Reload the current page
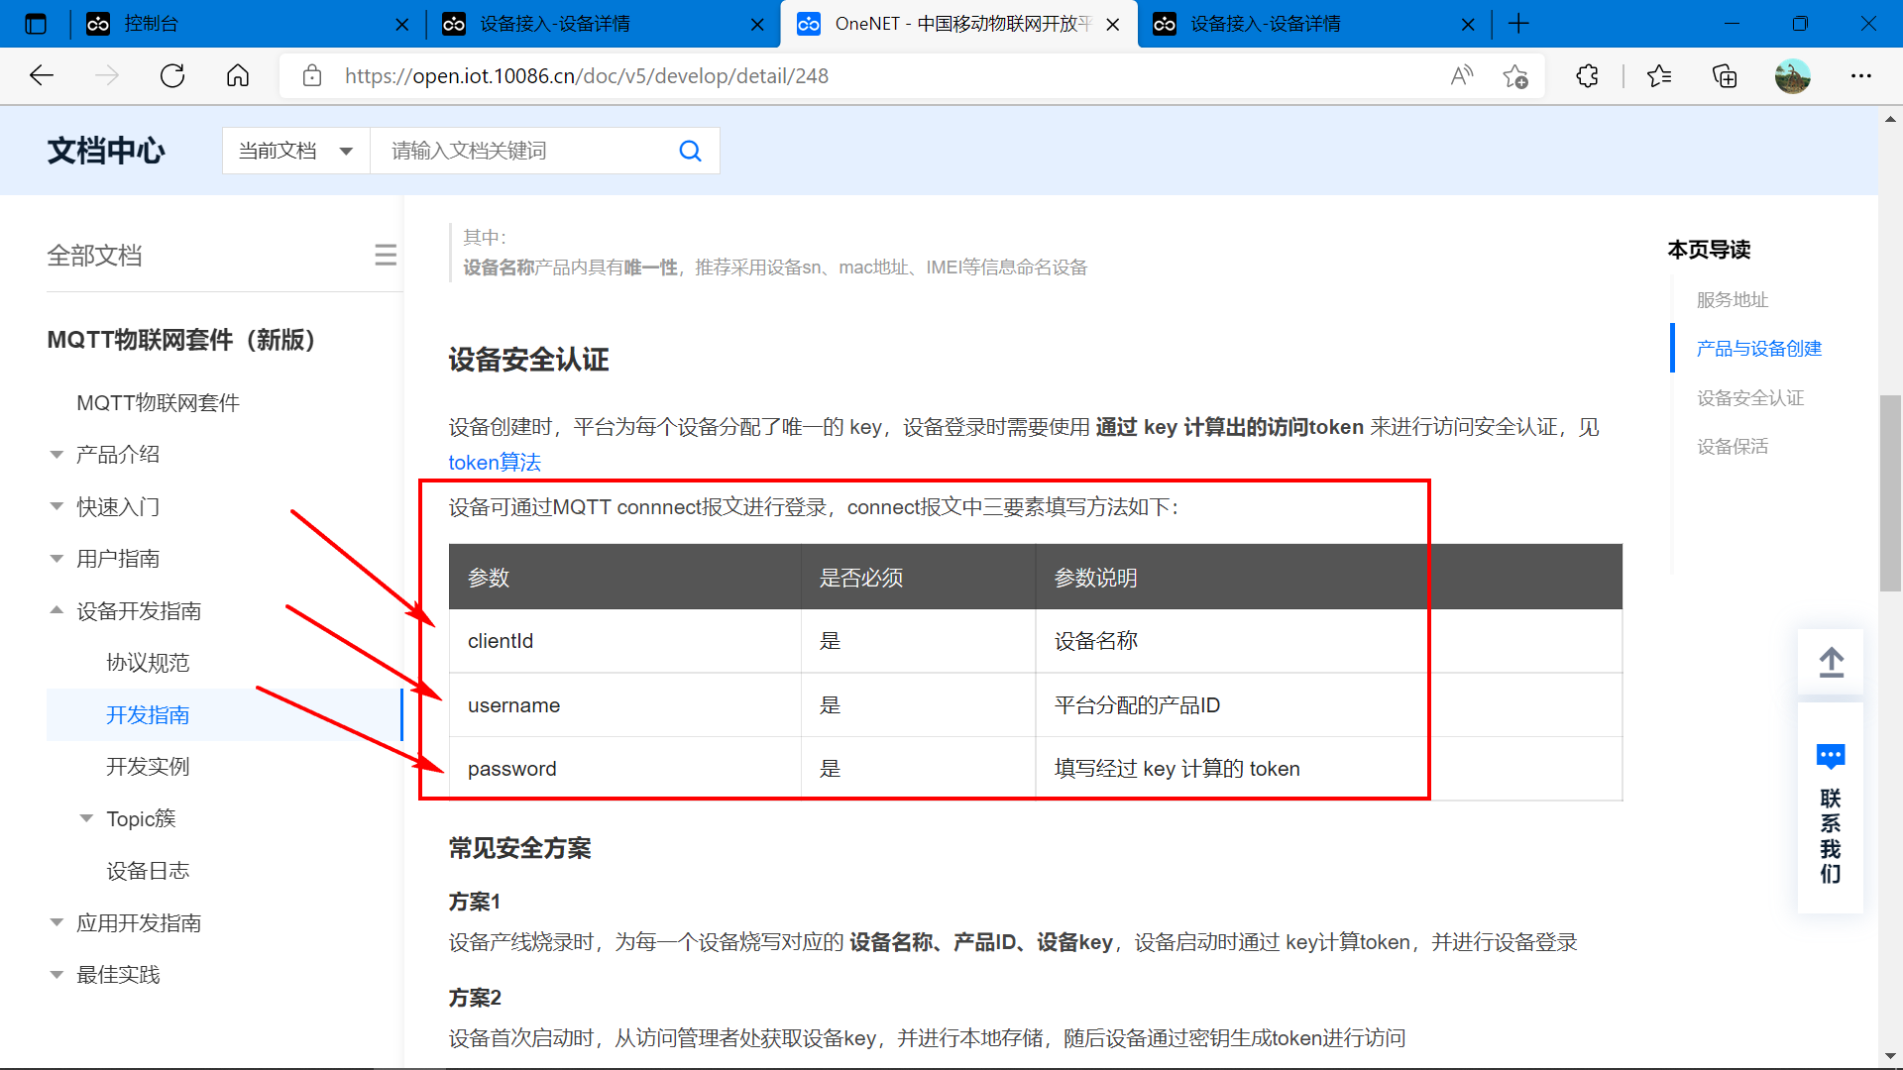 [172, 76]
